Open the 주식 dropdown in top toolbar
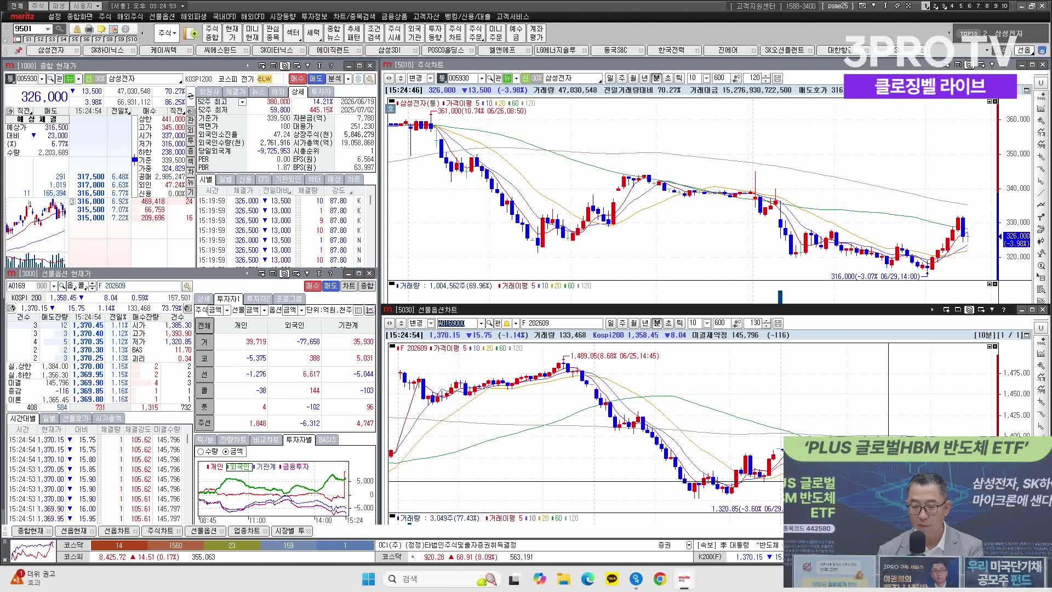The width and height of the screenshot is (1052, 592). coord(168,33)
